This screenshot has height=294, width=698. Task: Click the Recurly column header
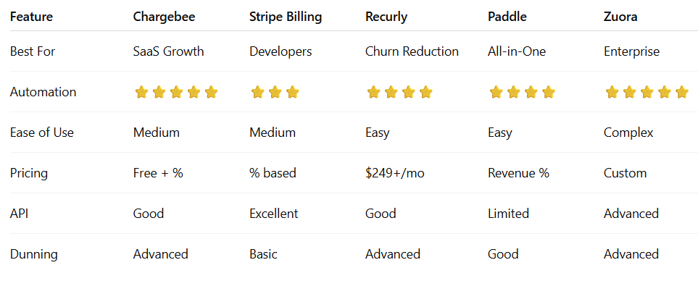click(x=386, y=17)
